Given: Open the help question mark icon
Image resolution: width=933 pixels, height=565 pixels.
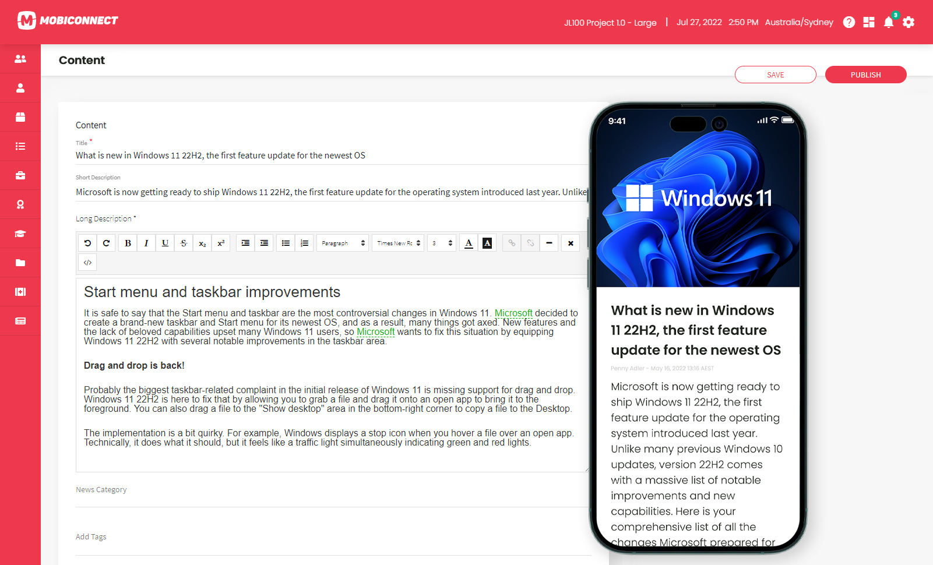Looking at the screenshot, I should 849,22.
